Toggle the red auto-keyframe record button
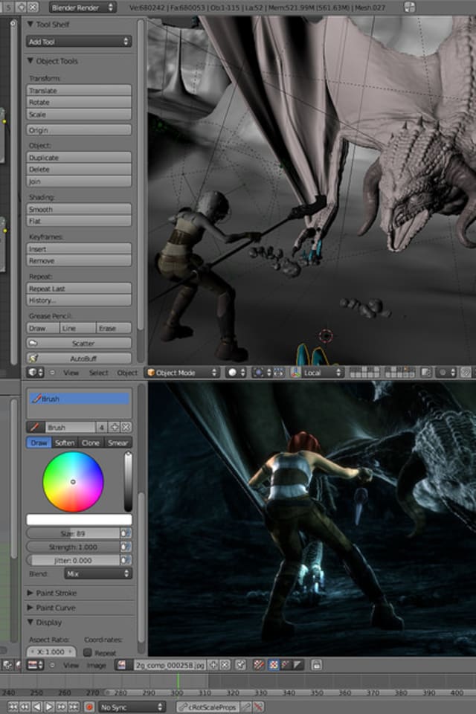Image resolution: width=476 pixels, height=714 pixels. pos(90,707)
